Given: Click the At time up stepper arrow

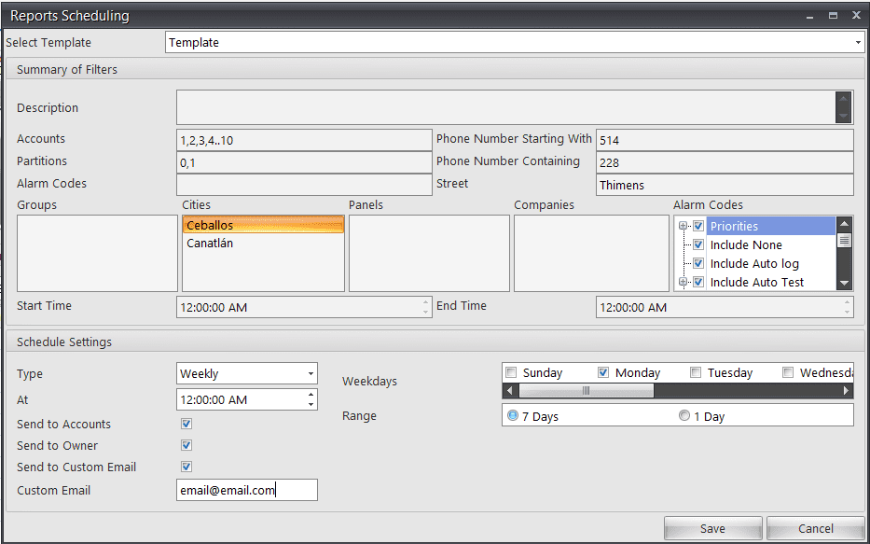Looking at the screenshot, I should click(x=311, y=395).
